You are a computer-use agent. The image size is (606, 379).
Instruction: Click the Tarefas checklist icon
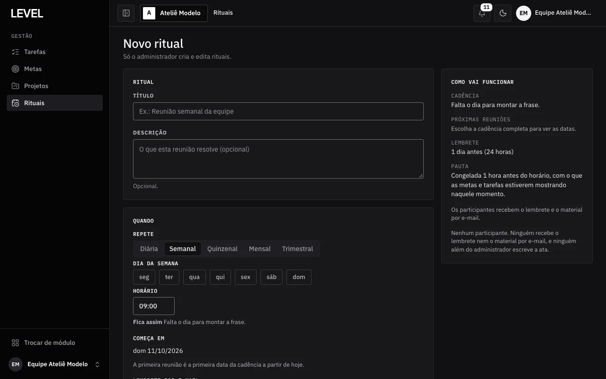point(16,52)
